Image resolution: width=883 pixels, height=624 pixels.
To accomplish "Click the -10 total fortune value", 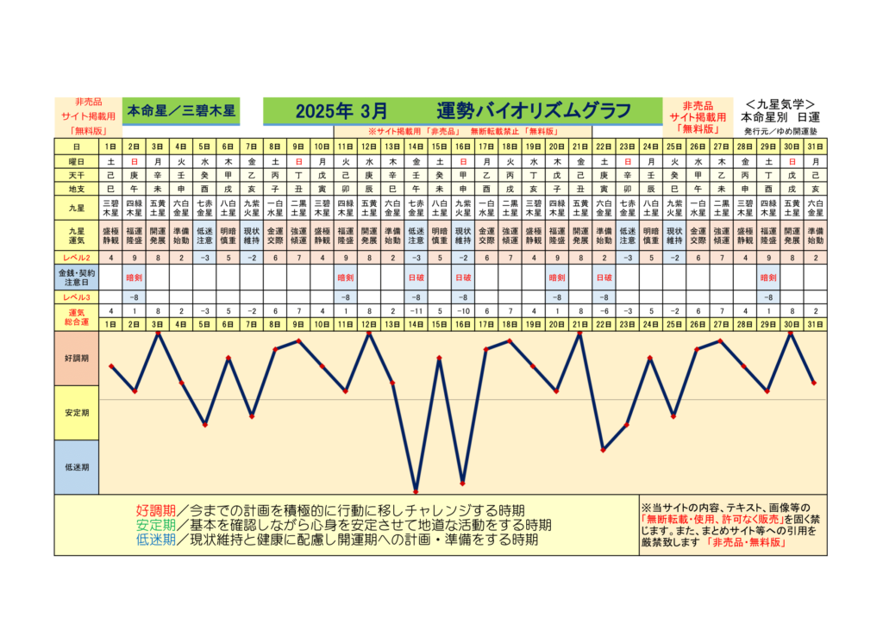I will tap(463, 311).
